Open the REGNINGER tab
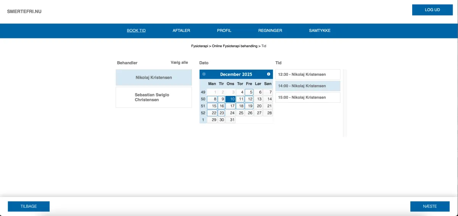Viewport: 458px width, 216px height. (x=270, y=30)
